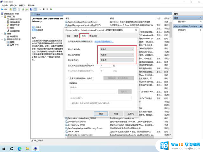Viewport: 203px width, 152px height.
Task: Open taskbar search magnifier
Action: coord(11,149)
